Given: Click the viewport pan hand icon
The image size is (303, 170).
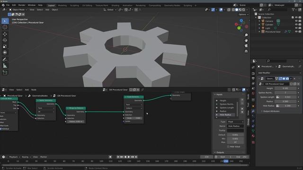Looking at the screenshot, I should (246, 40).
